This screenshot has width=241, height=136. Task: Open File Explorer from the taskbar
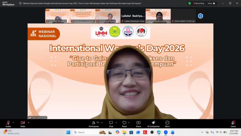[x=124, y=132]
